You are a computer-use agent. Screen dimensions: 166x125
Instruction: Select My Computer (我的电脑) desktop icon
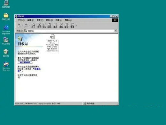tap(6, 4)
